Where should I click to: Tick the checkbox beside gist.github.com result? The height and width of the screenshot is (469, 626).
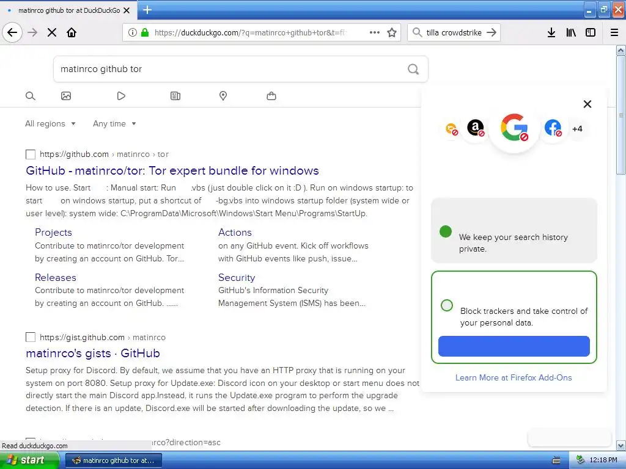pos(31,337)
